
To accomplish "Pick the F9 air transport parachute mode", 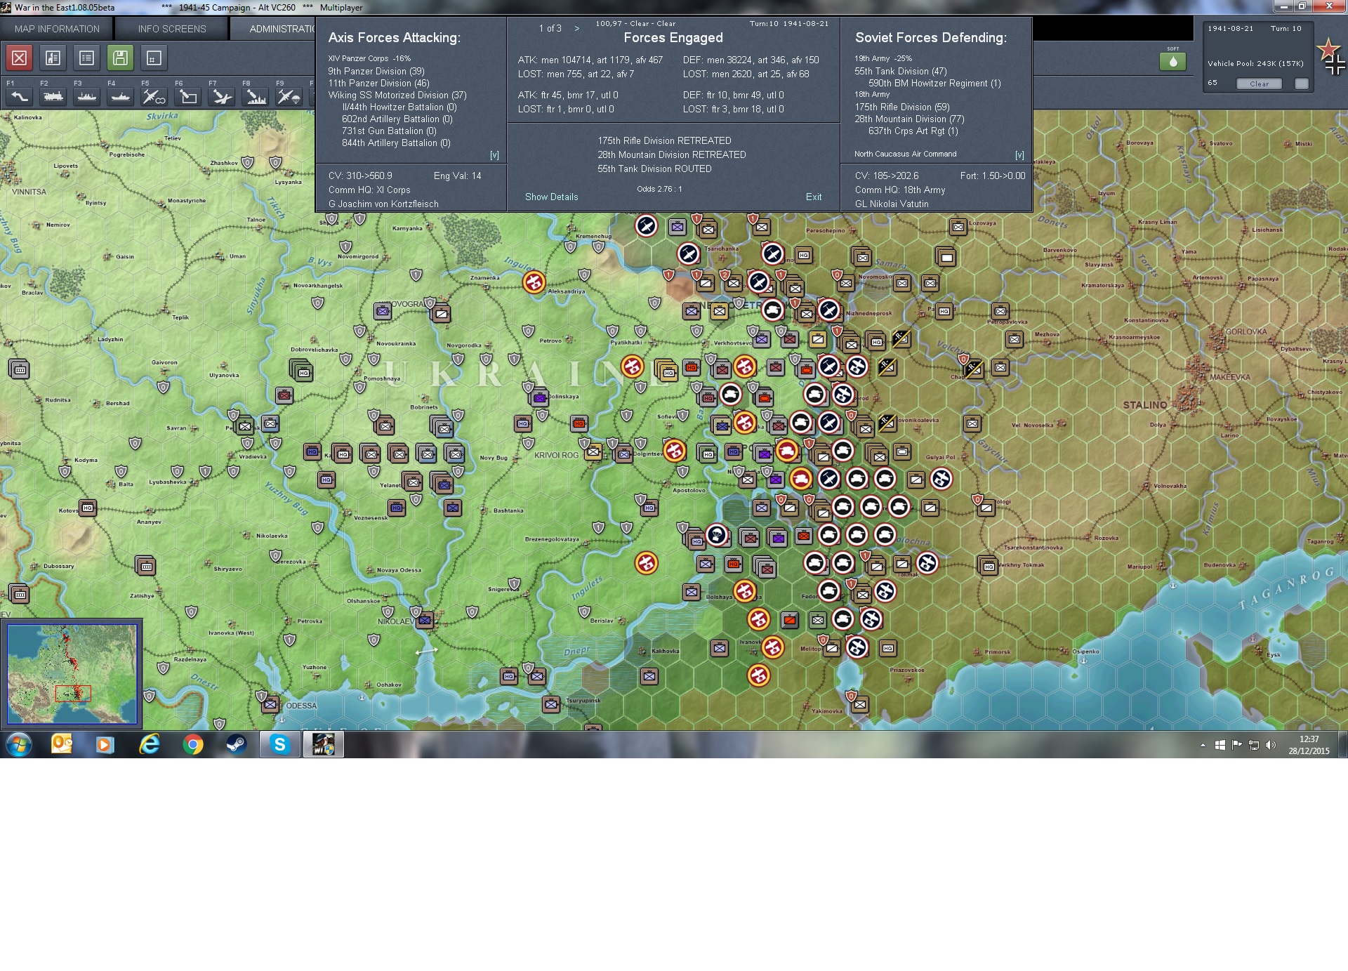I will [289, 96].
